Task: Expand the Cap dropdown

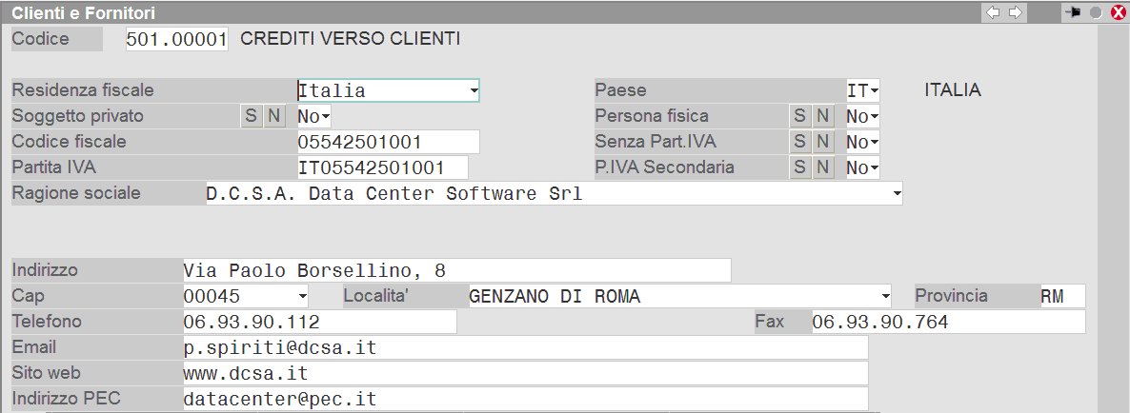Action: (303, 297)
